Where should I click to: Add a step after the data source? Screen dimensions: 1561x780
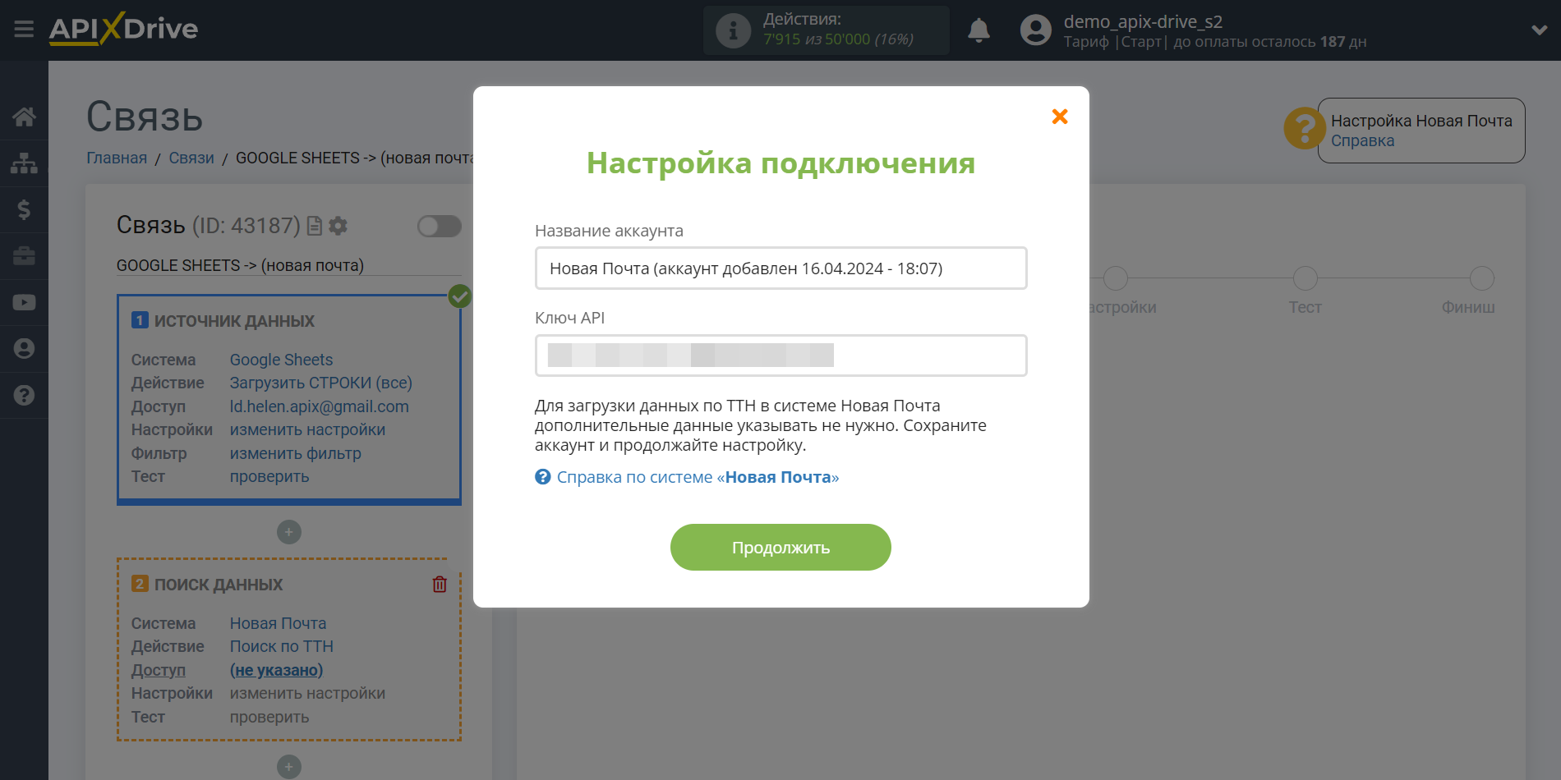point(288,532)
